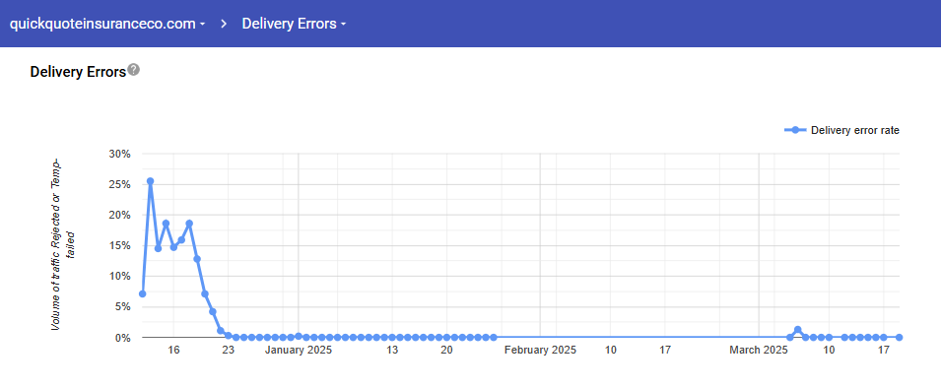Click the first data point near 7%
The image size is (941, 389).
tap(142, 293)
